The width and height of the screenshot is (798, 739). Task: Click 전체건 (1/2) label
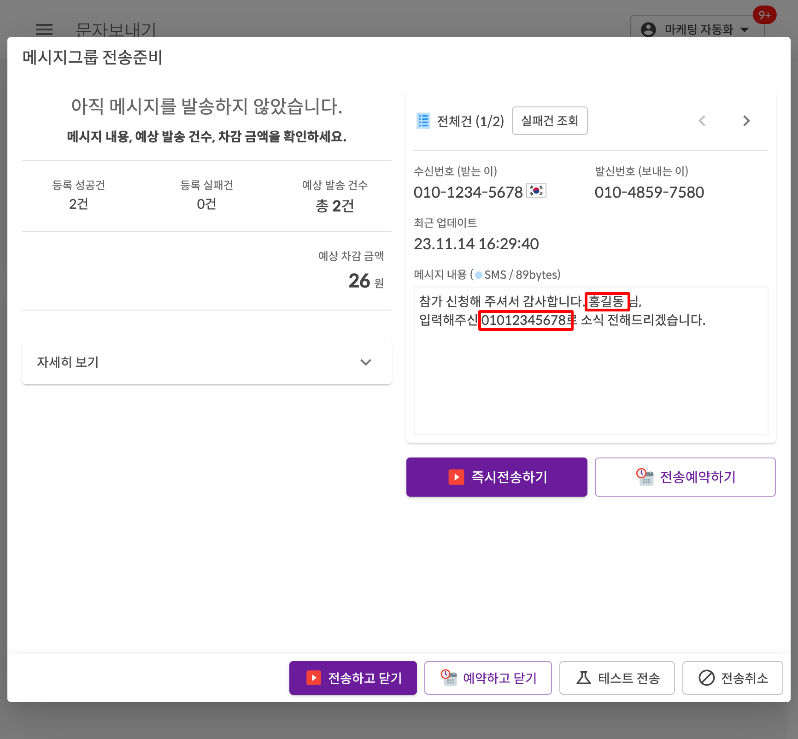tap(470, 121)
